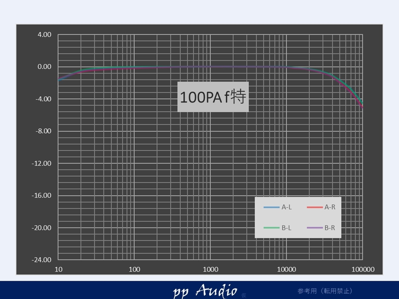This screenshot has width=399, height=299.
Task: Click the 100PA f特 chart title box
Action: click(x=213, y=97)
